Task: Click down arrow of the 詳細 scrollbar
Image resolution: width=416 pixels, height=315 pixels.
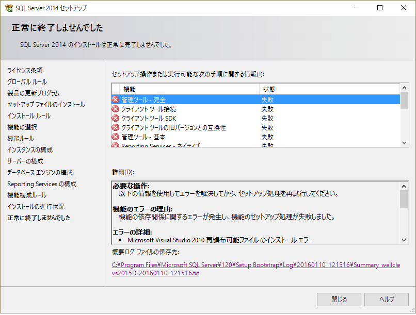Action: click(x=404, y=240)
